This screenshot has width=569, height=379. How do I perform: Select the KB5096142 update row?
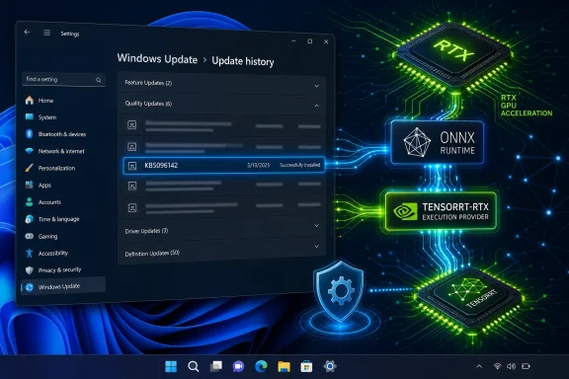[x=224, y=166]
